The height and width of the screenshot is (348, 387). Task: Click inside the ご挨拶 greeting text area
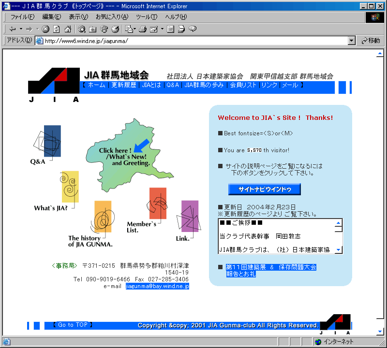pyautogui.click(x=277, y=236)
